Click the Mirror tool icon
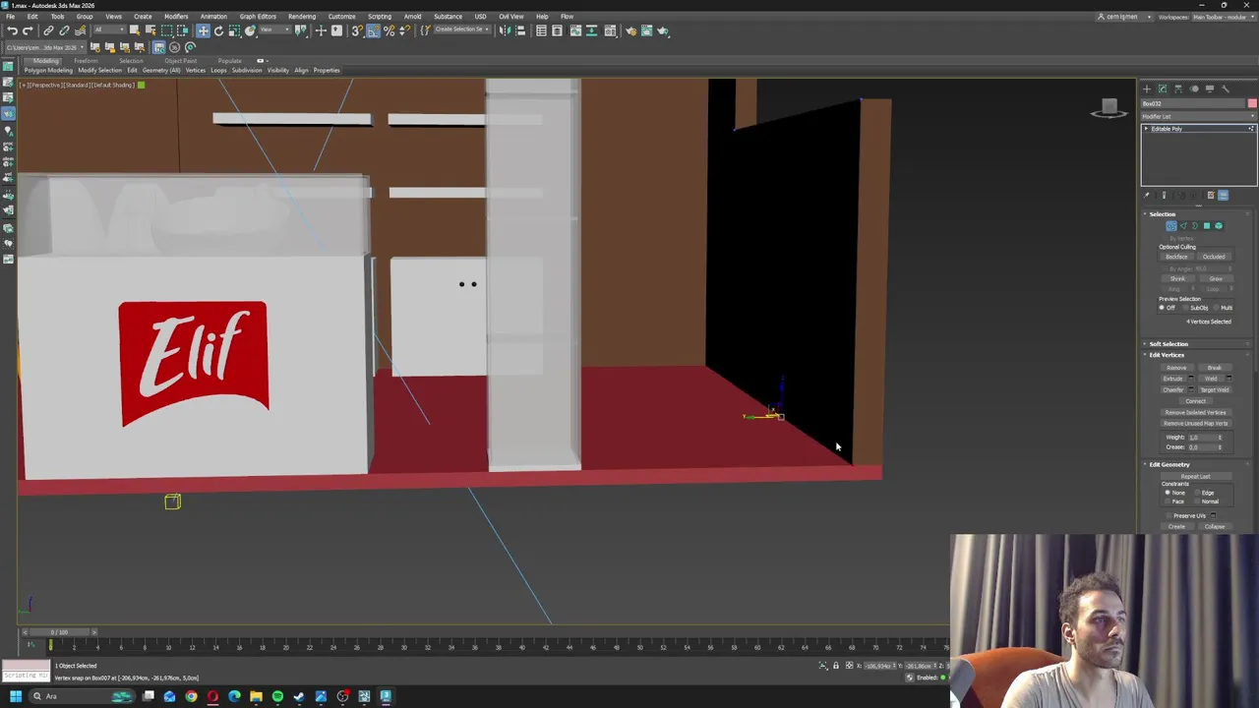Screen dimensions: 1259x708 coord(505,30)
